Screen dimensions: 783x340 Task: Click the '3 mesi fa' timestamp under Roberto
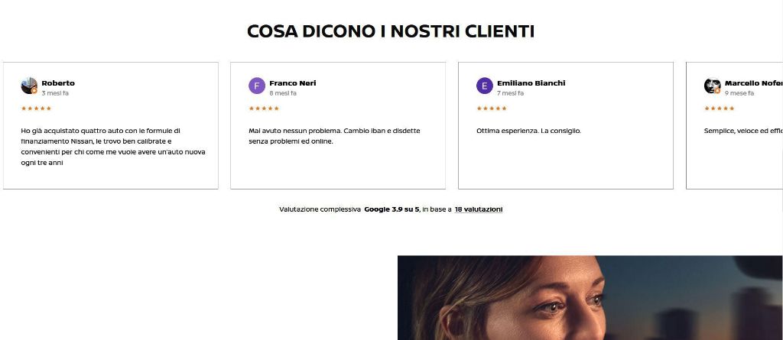(55, 93)
